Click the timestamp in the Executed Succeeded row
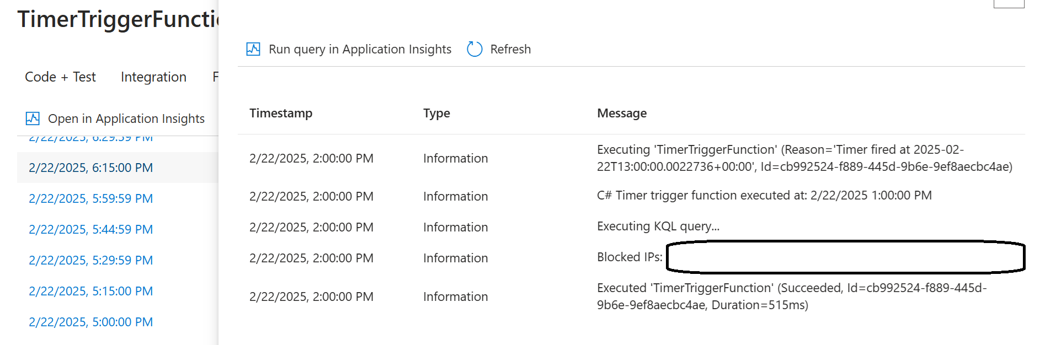This screenshot has height=345, width=1040. pos(311,297)
